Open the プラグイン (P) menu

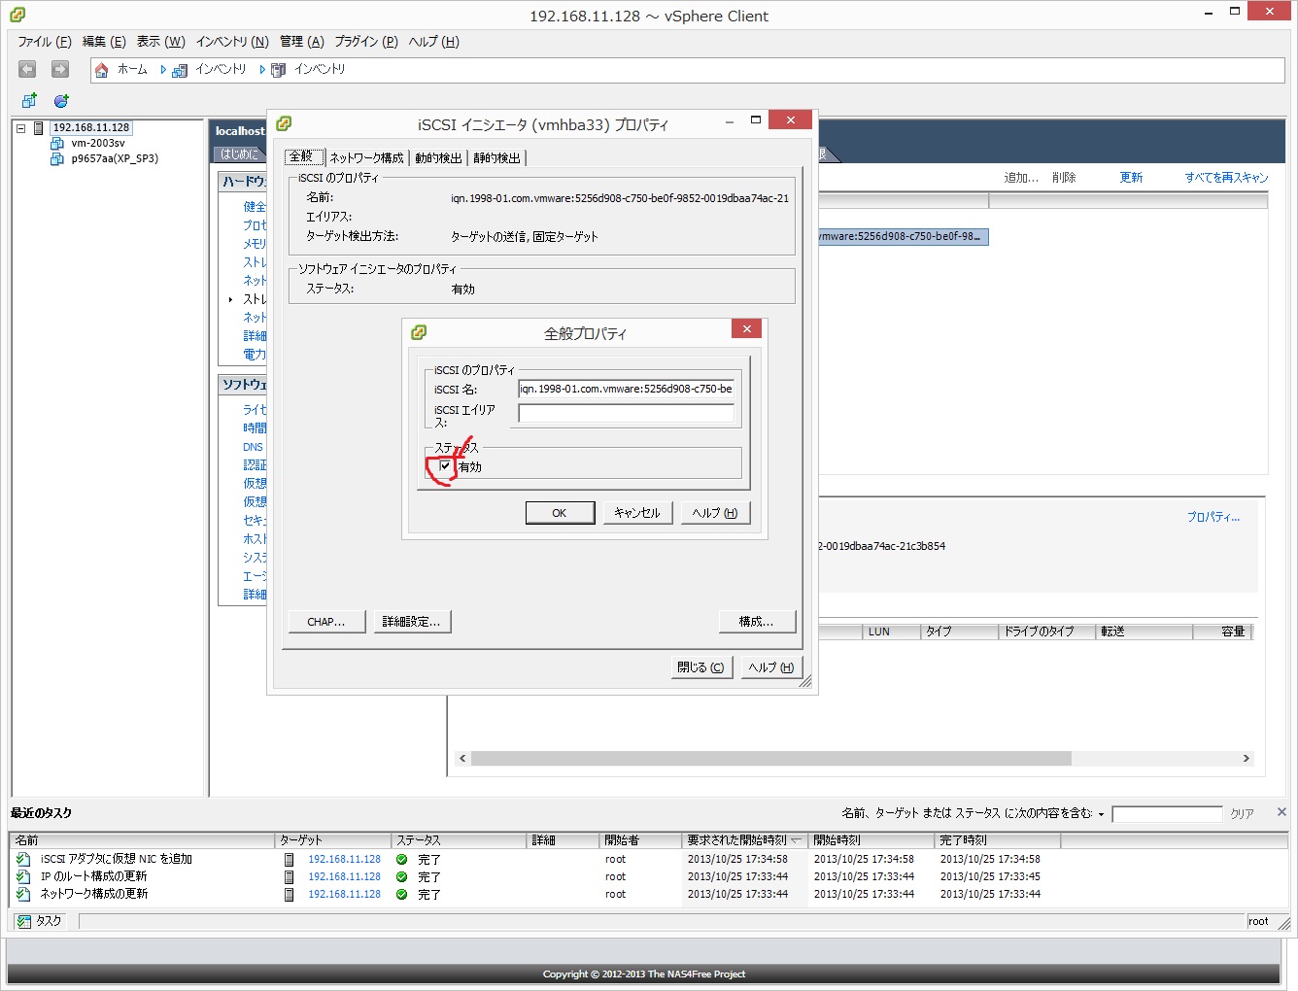click(366, 42)
